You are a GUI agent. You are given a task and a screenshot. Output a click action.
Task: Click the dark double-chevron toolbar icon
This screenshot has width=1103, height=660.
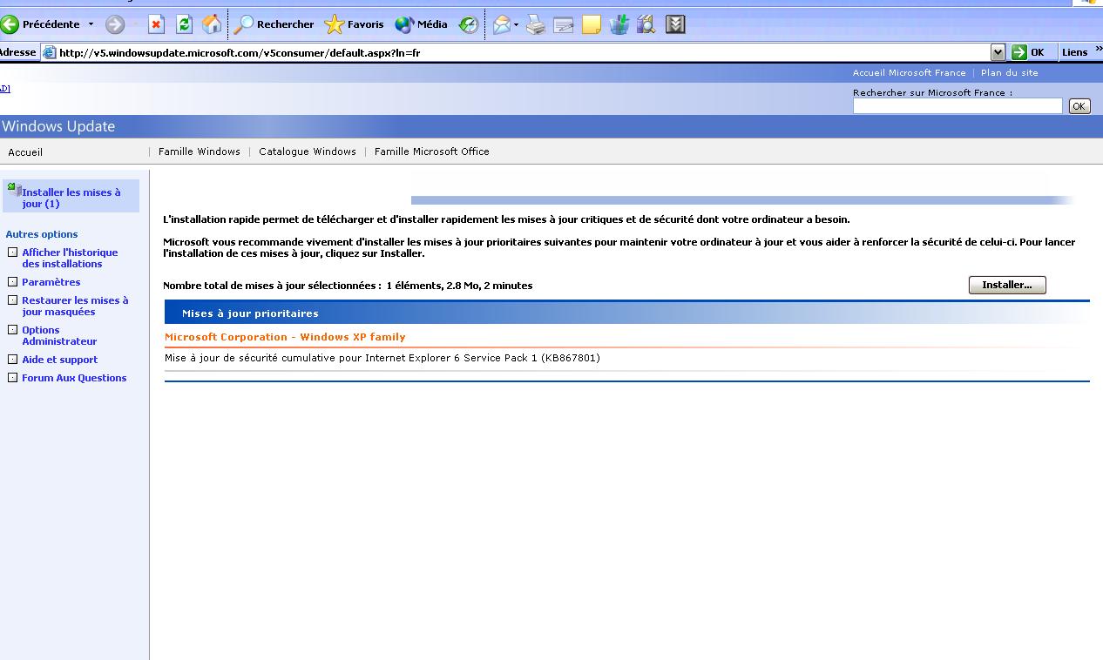tap(675, 24)
